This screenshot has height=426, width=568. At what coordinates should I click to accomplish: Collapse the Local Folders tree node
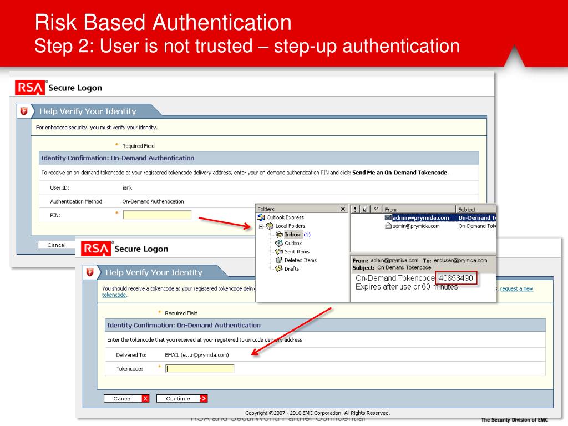pyautogui.click(x=261, y=226)
